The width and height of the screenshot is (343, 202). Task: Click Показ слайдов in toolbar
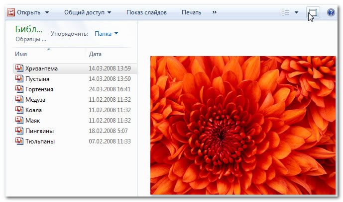(146, 12)
